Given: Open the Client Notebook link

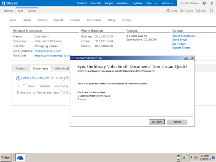Looking at the screenshot, I should (184, 36).
